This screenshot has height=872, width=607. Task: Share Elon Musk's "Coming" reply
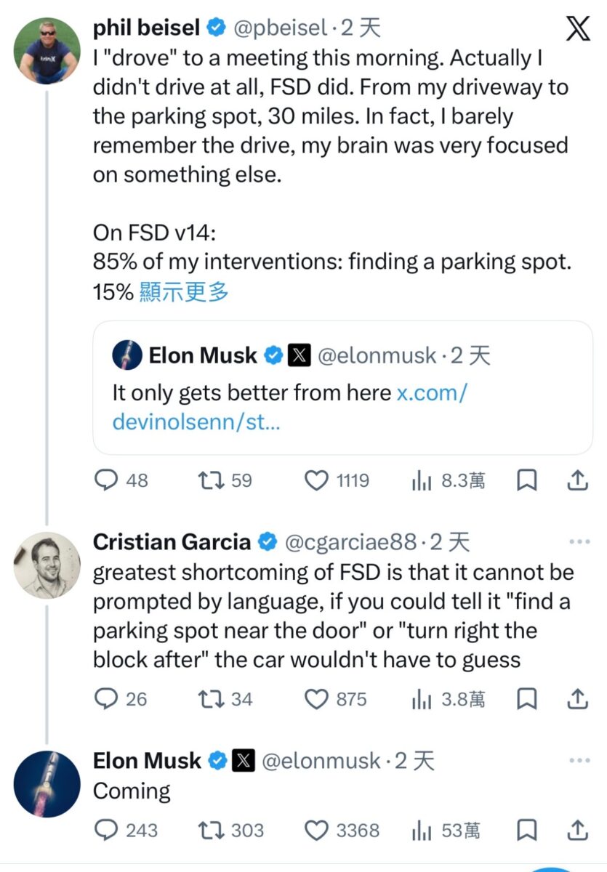[576, 830]
